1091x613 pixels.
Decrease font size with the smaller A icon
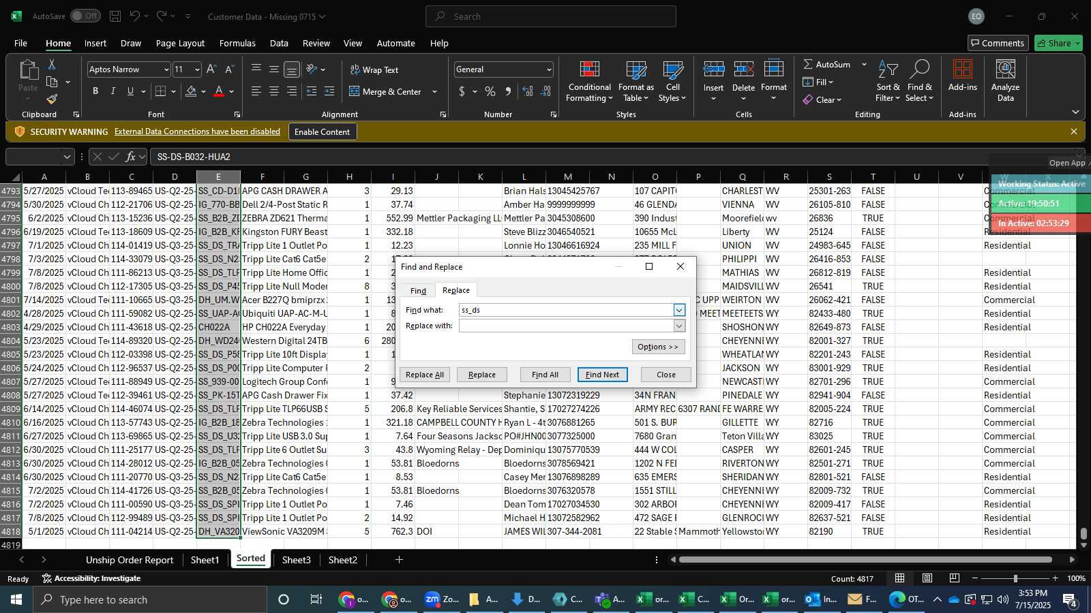pyautogui.click(x=229, y=69)
